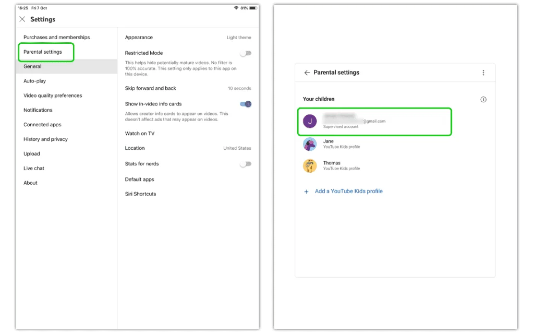
Task: Go back from Parental settings
Action: click(x=307, y=73)
